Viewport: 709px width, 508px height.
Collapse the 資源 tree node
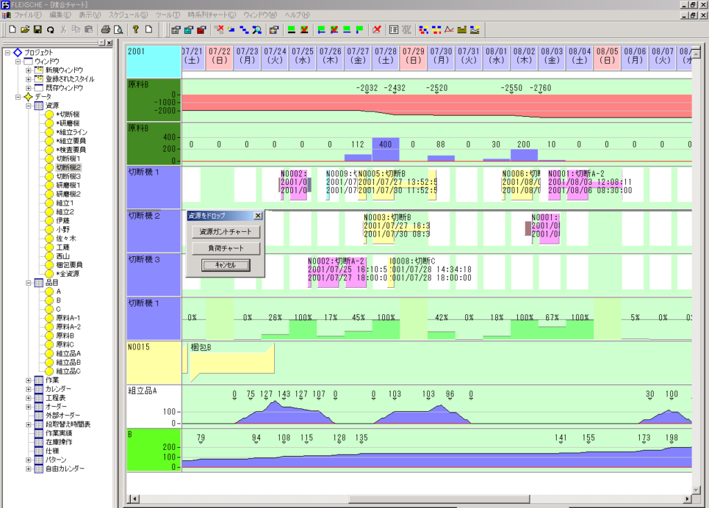point(28,106)
